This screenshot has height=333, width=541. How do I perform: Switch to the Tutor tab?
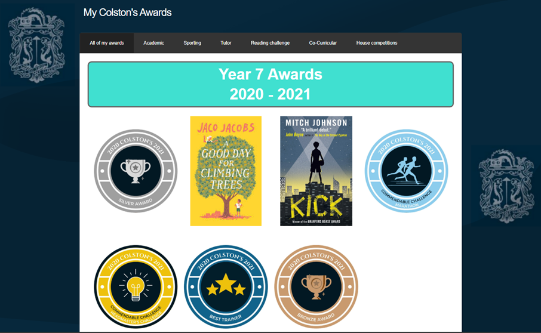click(226, 43)
